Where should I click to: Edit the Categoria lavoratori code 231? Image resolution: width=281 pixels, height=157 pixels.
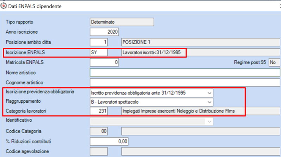pyautogui.click(x=99, y=111)
